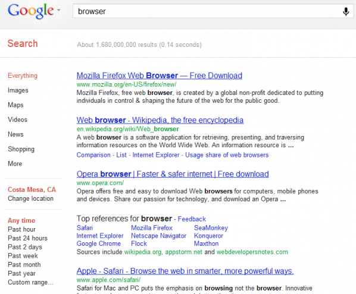The height and width of the screenshot is (294, 356).
Task: Expand the More search categories
Action: (15, 163)
